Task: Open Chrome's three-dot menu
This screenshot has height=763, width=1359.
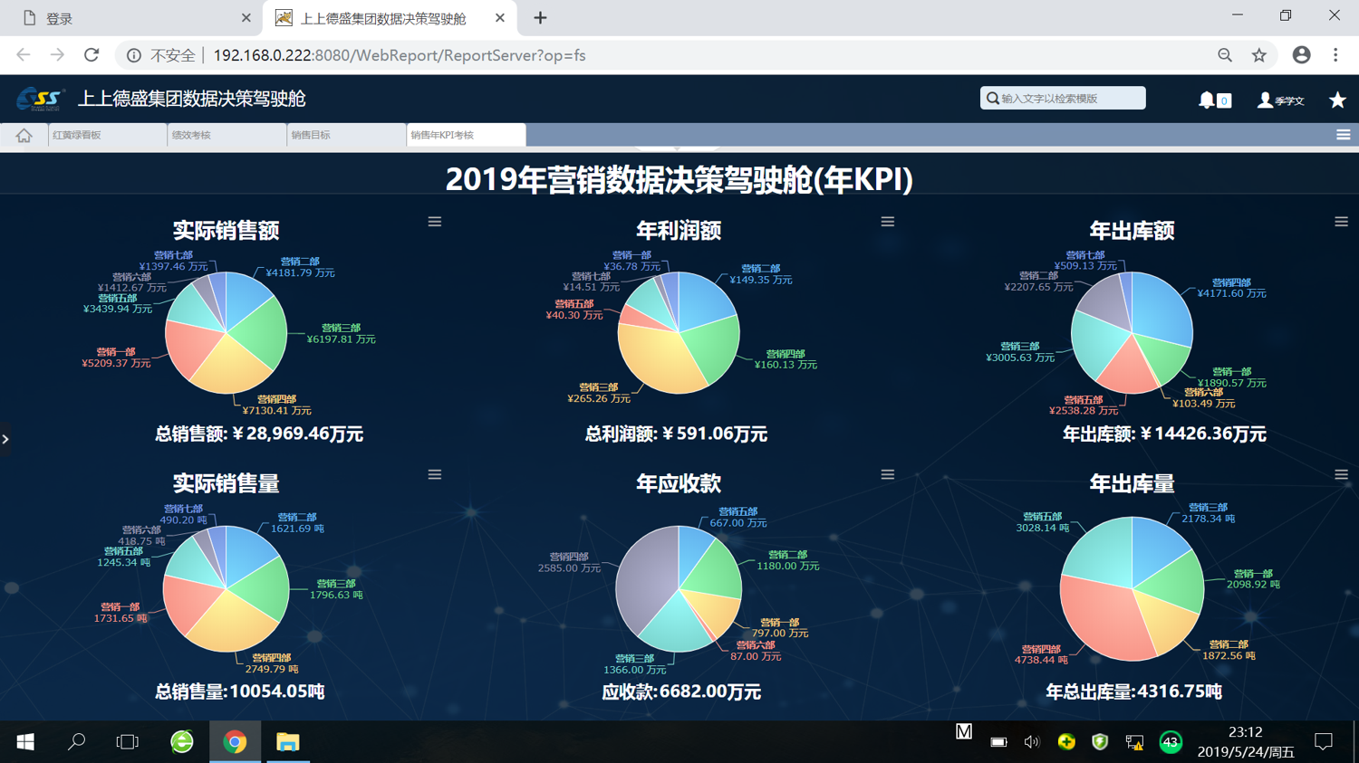Action: [x=1335, y=55]
